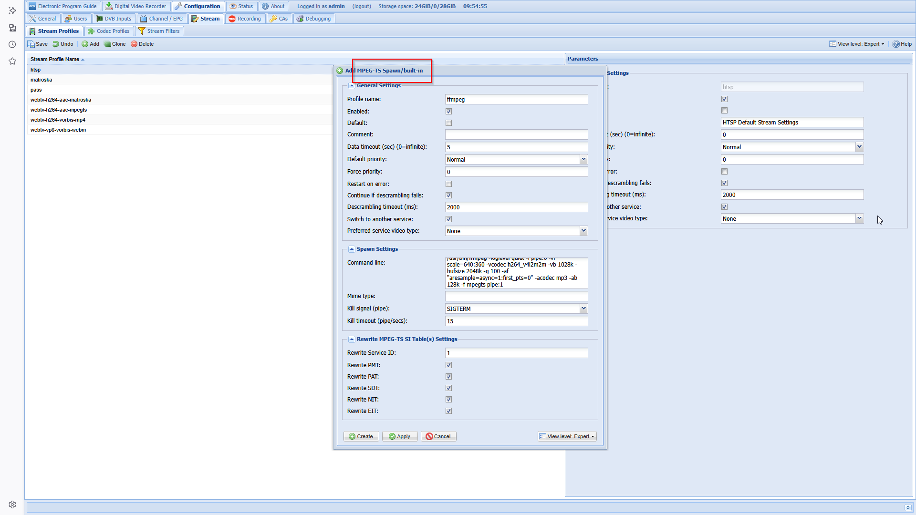Open the Recording configuration tab
Image resolution: width=916 pixels, height=515 pixels.
244,19
